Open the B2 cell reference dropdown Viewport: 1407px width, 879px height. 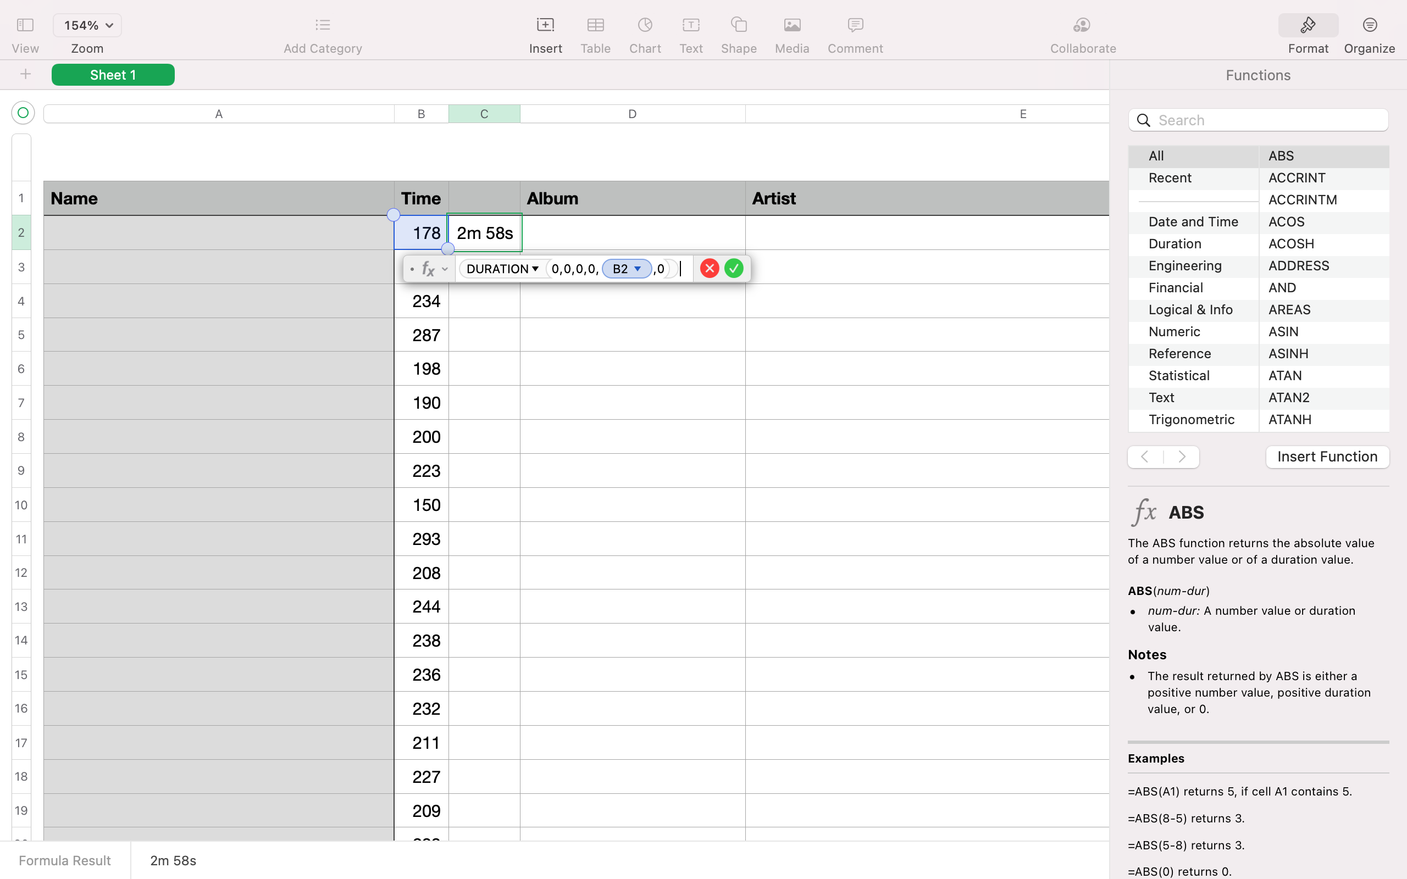click(637, 269)
